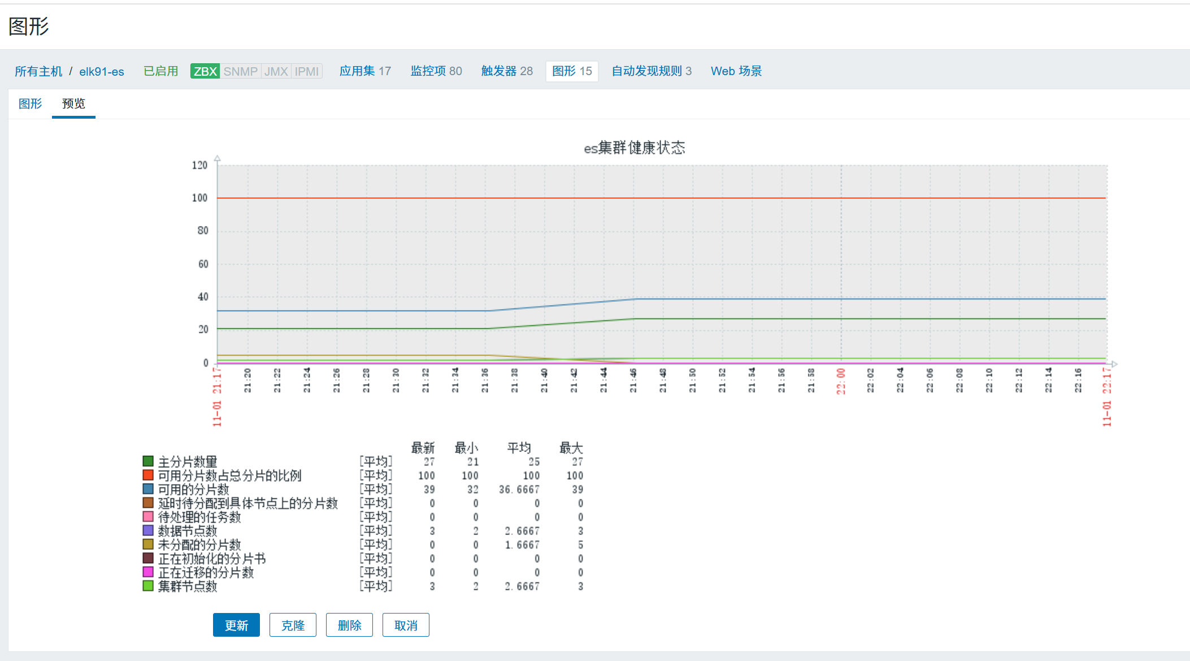Image resolution: width=1190 pixels, height=661 pixels.
Task: Click the IPMI availability badge
Action: (x=306, y=71)
